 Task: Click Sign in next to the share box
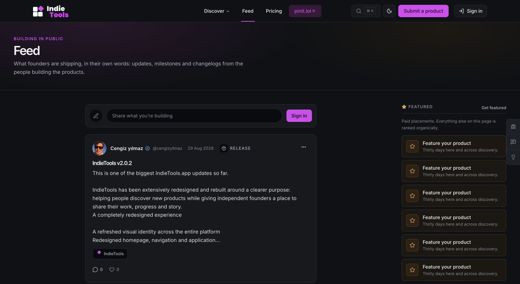coord(299,116)
